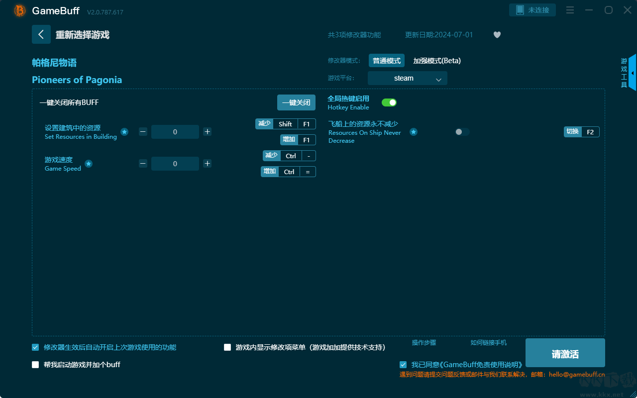The height and width of the screenshot is (398, 637).
Task: Open the hamburger menu icon in title bar
Action: (570, 10)
